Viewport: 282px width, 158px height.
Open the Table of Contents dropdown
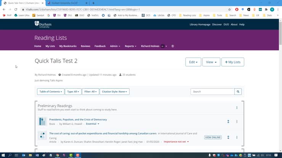pyautogui.click(x=51, y=92)
